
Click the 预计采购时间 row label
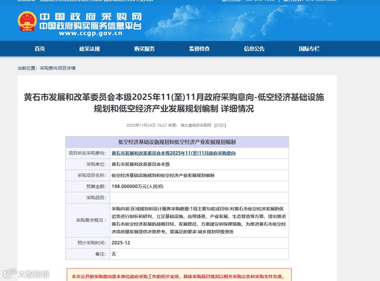pyautogui.click(x=91, y=243)
